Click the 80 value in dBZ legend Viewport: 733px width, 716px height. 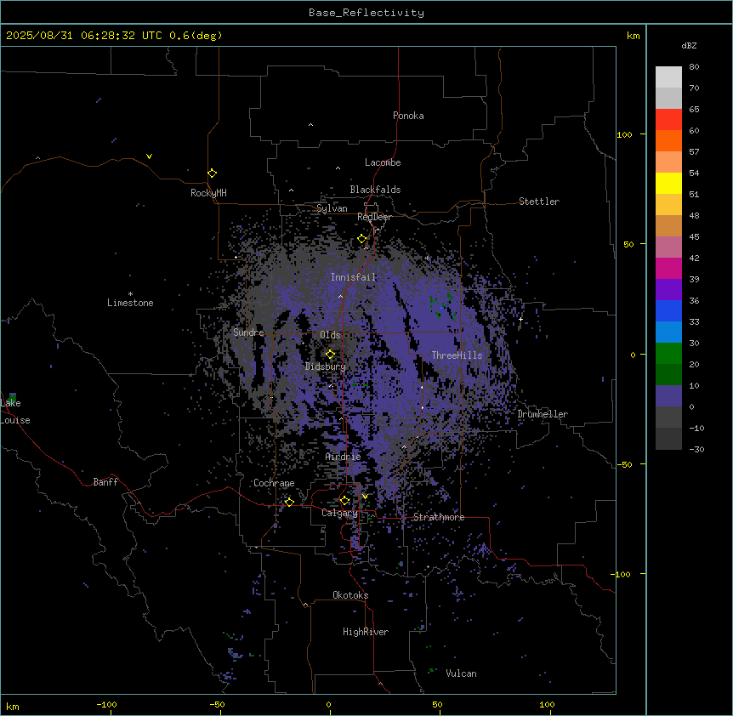click(x=694, y=67)
